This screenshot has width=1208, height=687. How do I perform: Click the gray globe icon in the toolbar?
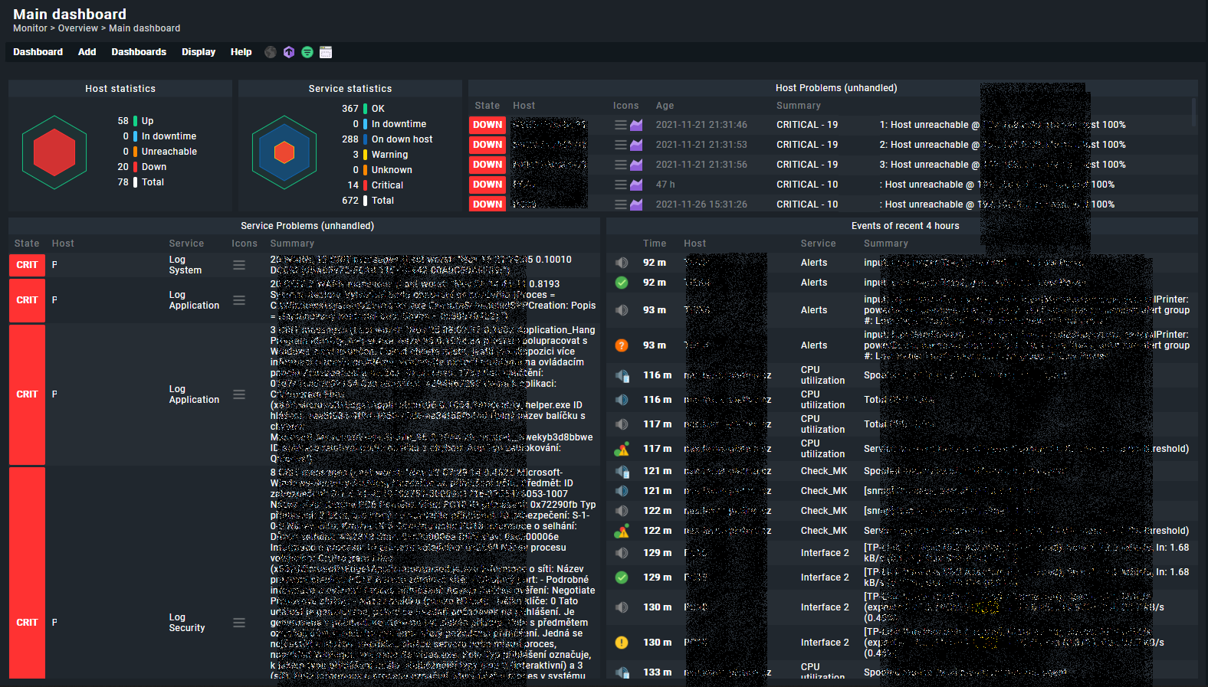[271, 52]
